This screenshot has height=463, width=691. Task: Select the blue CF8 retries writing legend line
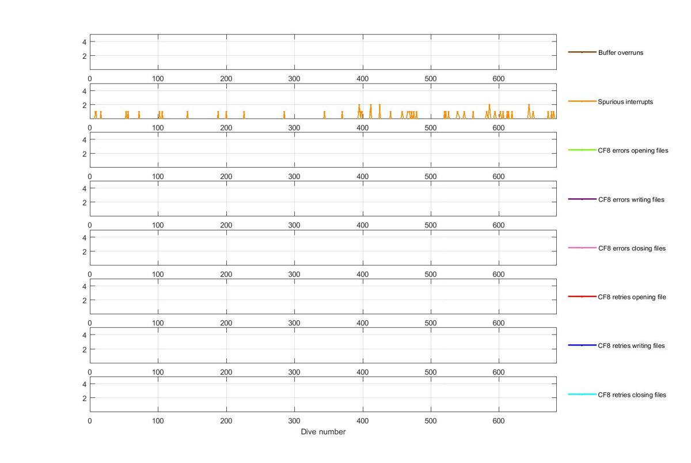[x=582, y=345]
